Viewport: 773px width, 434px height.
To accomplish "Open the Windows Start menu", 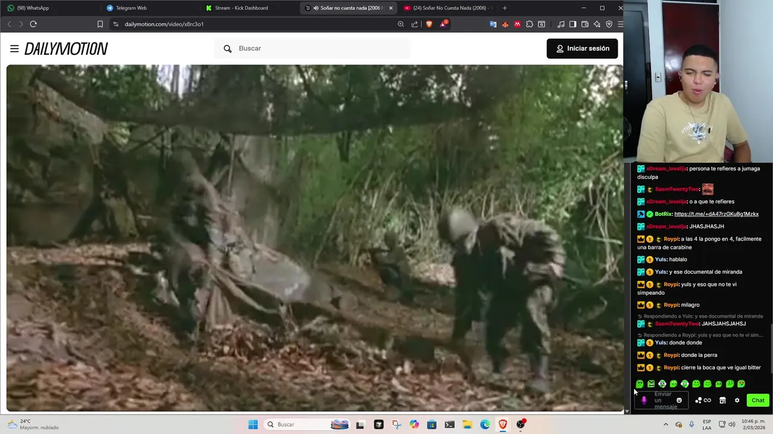I will pos(253,424).
